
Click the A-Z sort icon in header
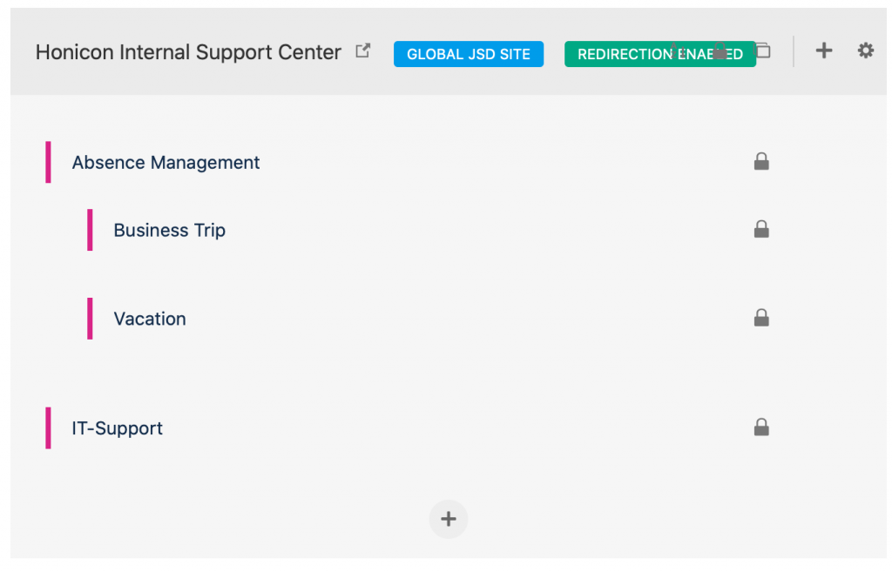[x=675, y=50]
